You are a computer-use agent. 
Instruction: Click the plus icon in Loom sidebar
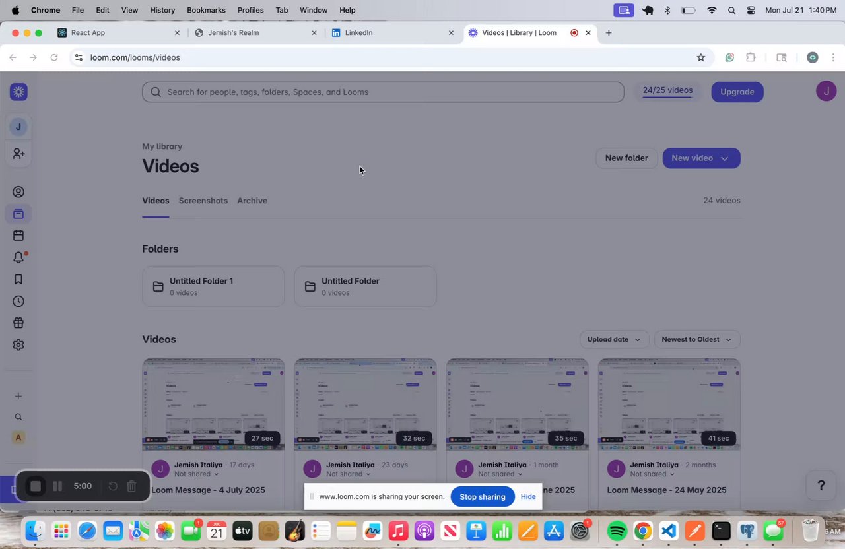(x=18, y=396)
